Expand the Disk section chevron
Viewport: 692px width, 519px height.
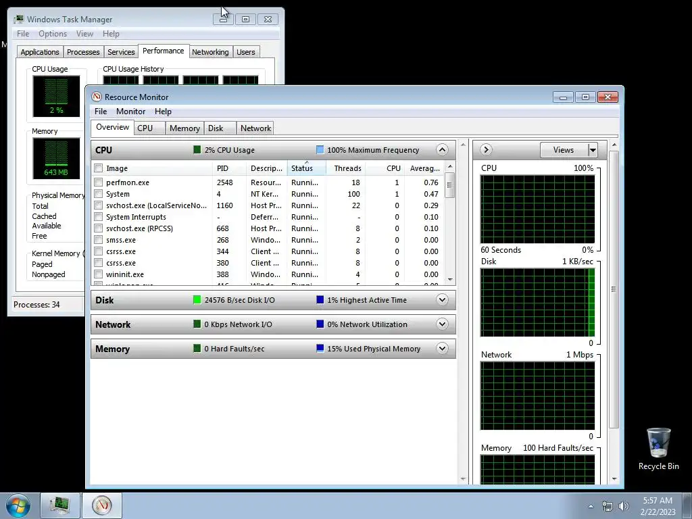[x=442, y=299]
